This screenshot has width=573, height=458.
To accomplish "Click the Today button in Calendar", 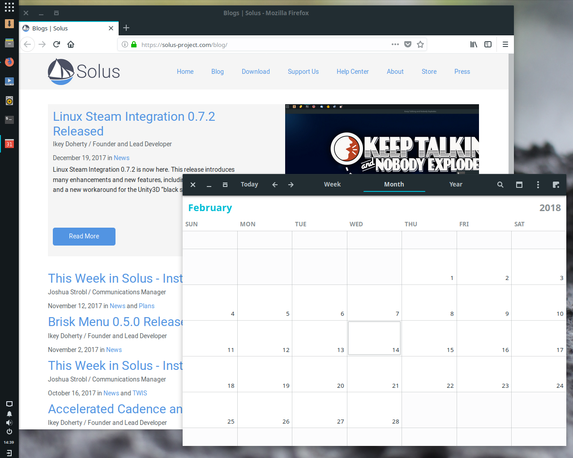I will 249,184.
